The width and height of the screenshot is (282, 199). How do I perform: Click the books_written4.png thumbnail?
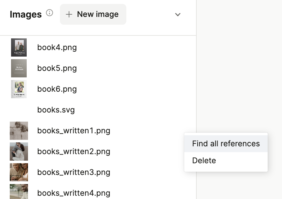pyautogui.click(x=19, y=192)
